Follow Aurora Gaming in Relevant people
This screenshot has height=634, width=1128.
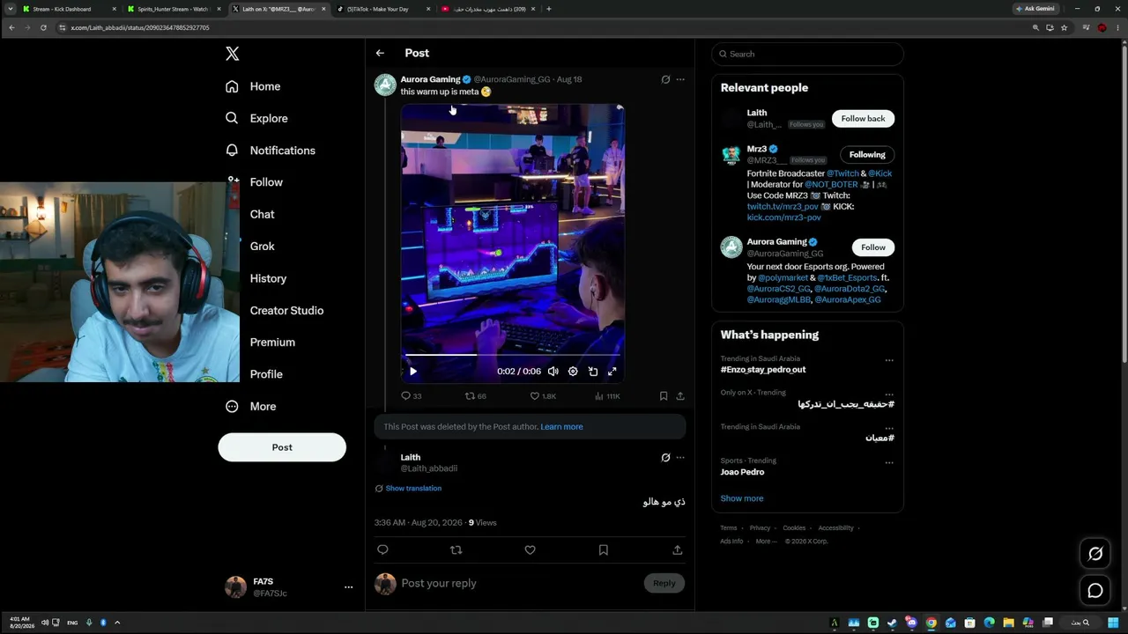(x=873, y=247)
